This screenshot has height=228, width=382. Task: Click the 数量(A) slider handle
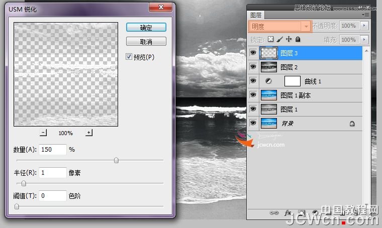116,160
